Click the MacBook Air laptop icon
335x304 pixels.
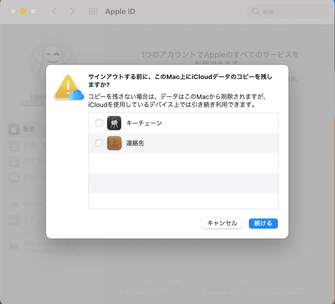click(14, 246)
